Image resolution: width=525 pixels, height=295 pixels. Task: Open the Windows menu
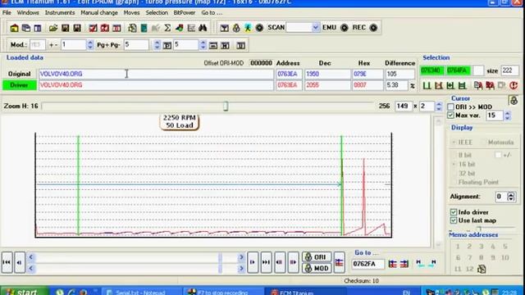(x=28, y=13)
